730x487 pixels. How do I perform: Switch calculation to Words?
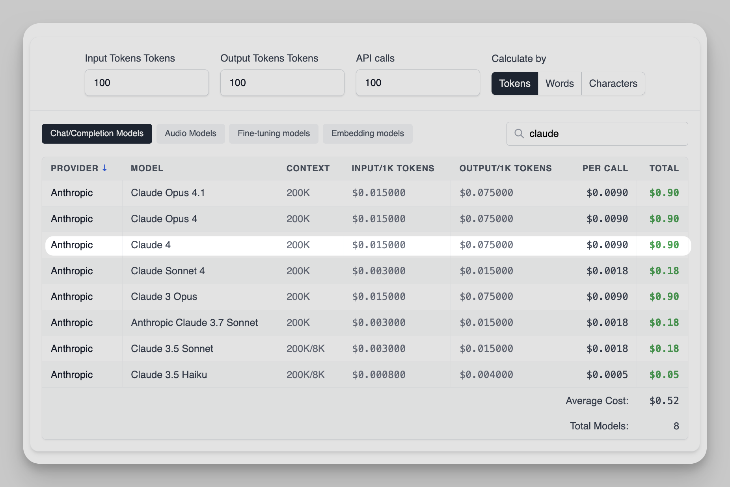(x=560, y=83)
